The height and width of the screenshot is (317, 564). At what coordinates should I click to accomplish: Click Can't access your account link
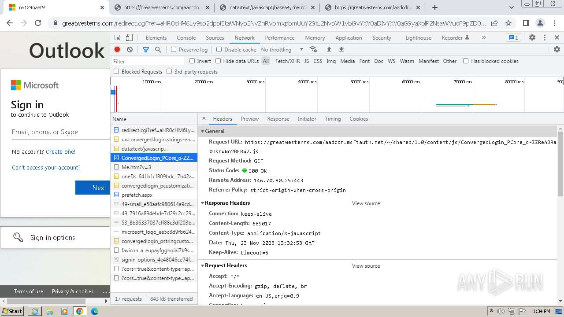(46, 167)
